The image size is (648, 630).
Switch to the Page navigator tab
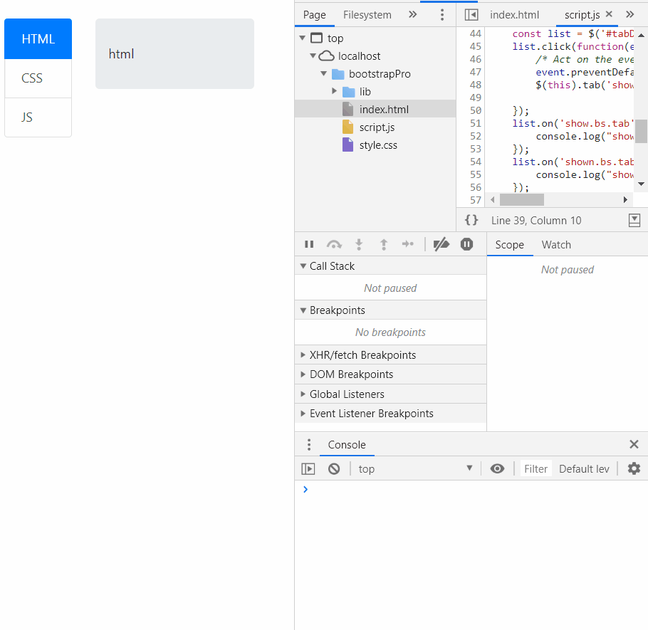tap(315, 15)
